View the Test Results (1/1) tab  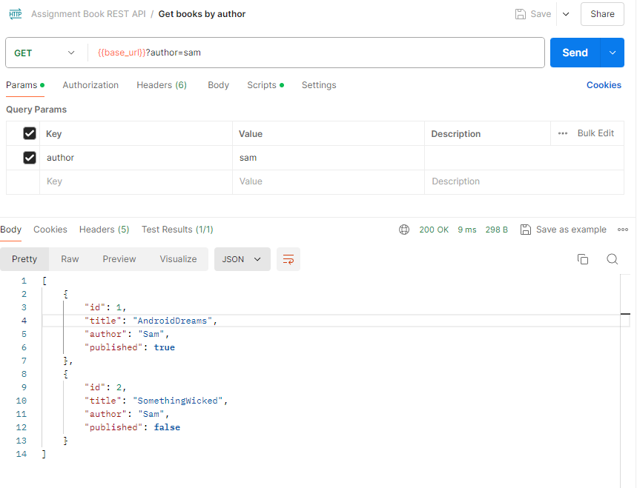pos(177,230)
